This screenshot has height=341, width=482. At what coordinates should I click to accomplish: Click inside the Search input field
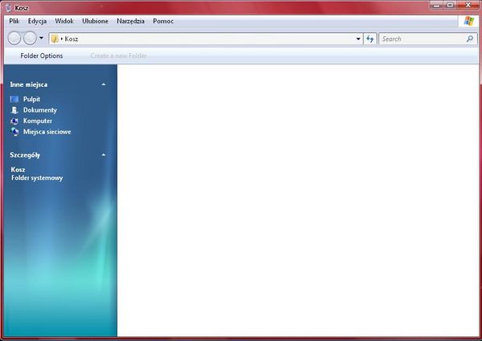coord(420,39)
